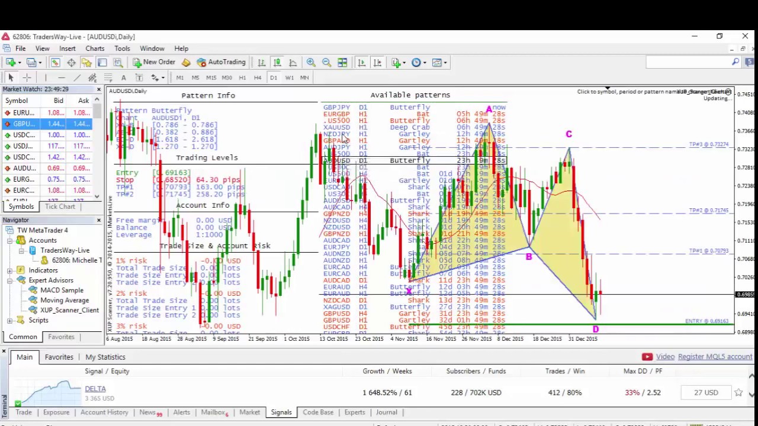
Task: Select the H4 timeframe
Action: click(x=258, y=78)
